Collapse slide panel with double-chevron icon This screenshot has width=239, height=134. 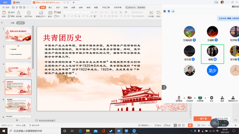tap(2, 23)
